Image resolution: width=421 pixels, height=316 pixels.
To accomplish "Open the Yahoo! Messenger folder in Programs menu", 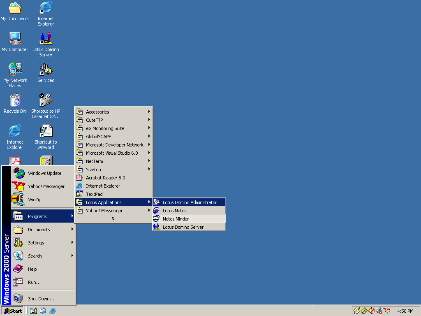I will point(113,211).
